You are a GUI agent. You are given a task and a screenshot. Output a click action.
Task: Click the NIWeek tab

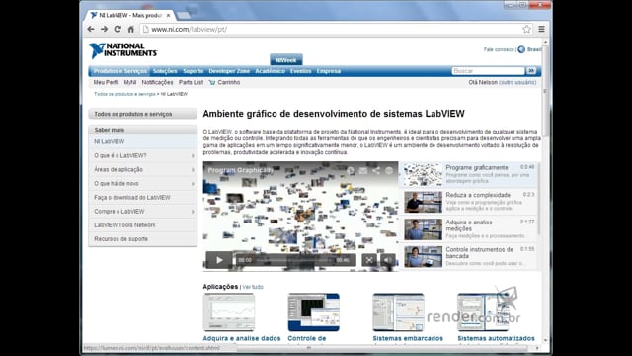[286, 60]
